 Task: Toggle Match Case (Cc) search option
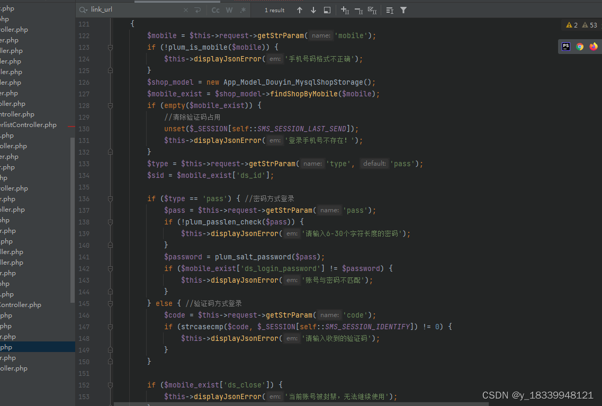coord(216,10)
